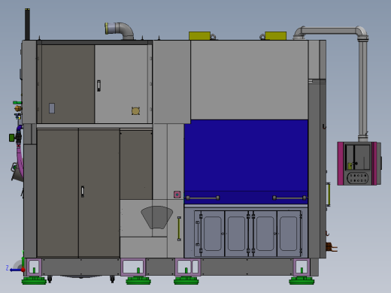Screen dimensions: 391x293
Task: Click the door handle on upper light-gray cabinet
Action: pyautogui.click(x=99, y=86)
